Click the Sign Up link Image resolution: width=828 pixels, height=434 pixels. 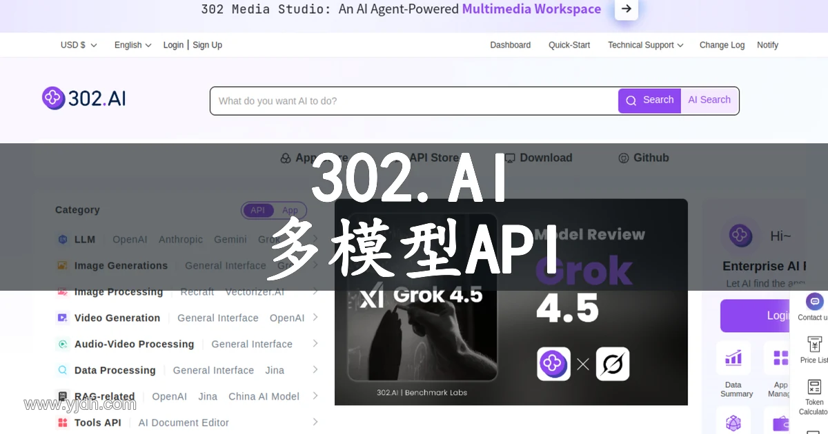tap(207, 45)
